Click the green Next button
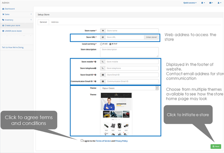This screenshot has height=153, width=224. pyautogui.click(x=216, y=146)
